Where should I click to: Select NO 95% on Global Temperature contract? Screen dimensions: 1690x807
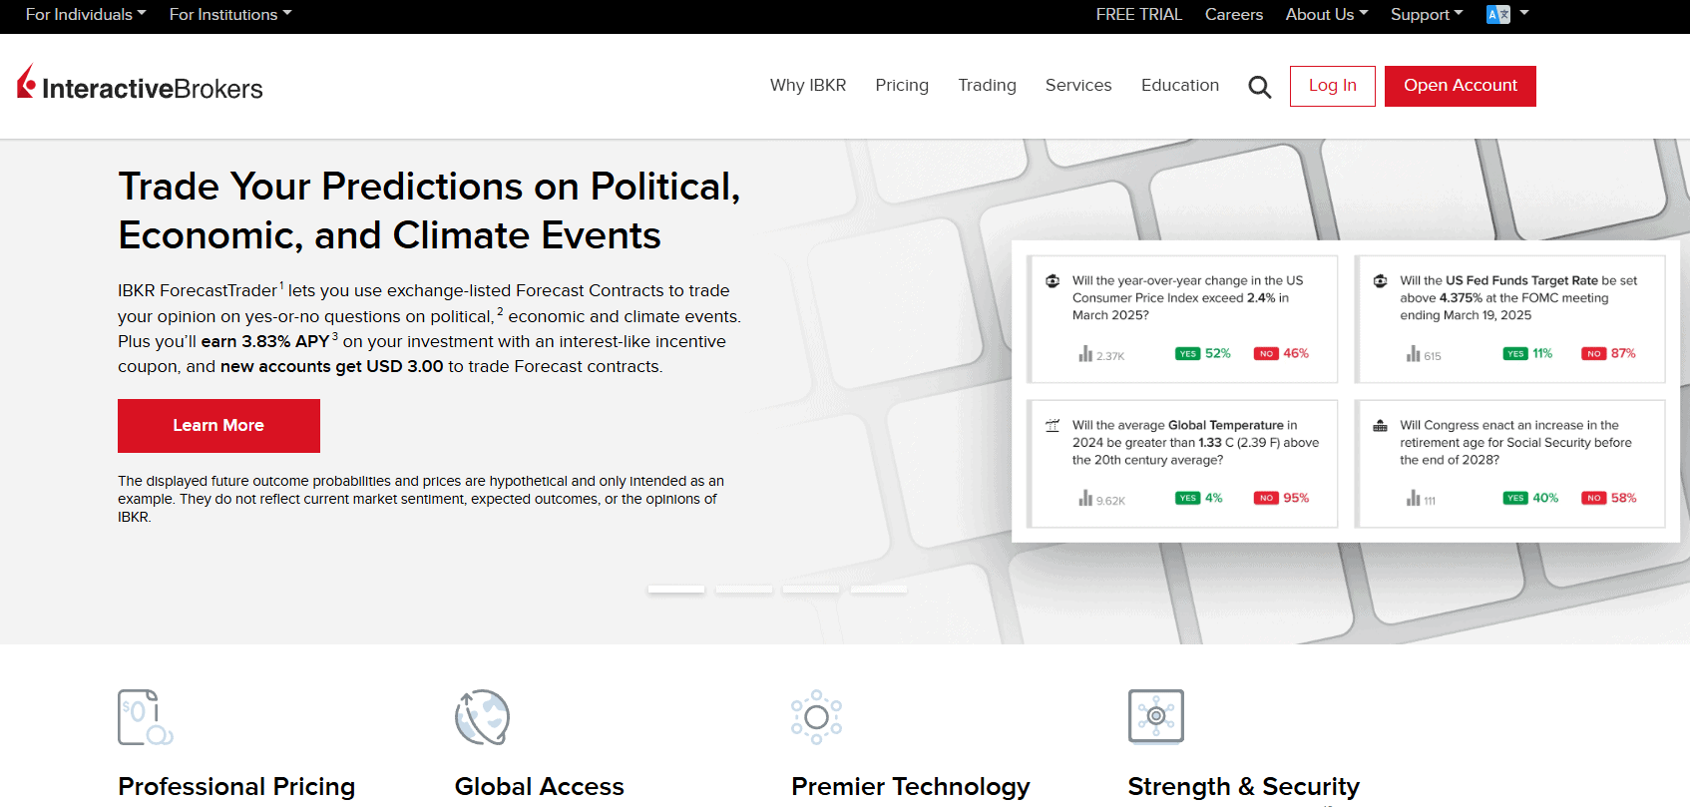tap(1282, 498)
